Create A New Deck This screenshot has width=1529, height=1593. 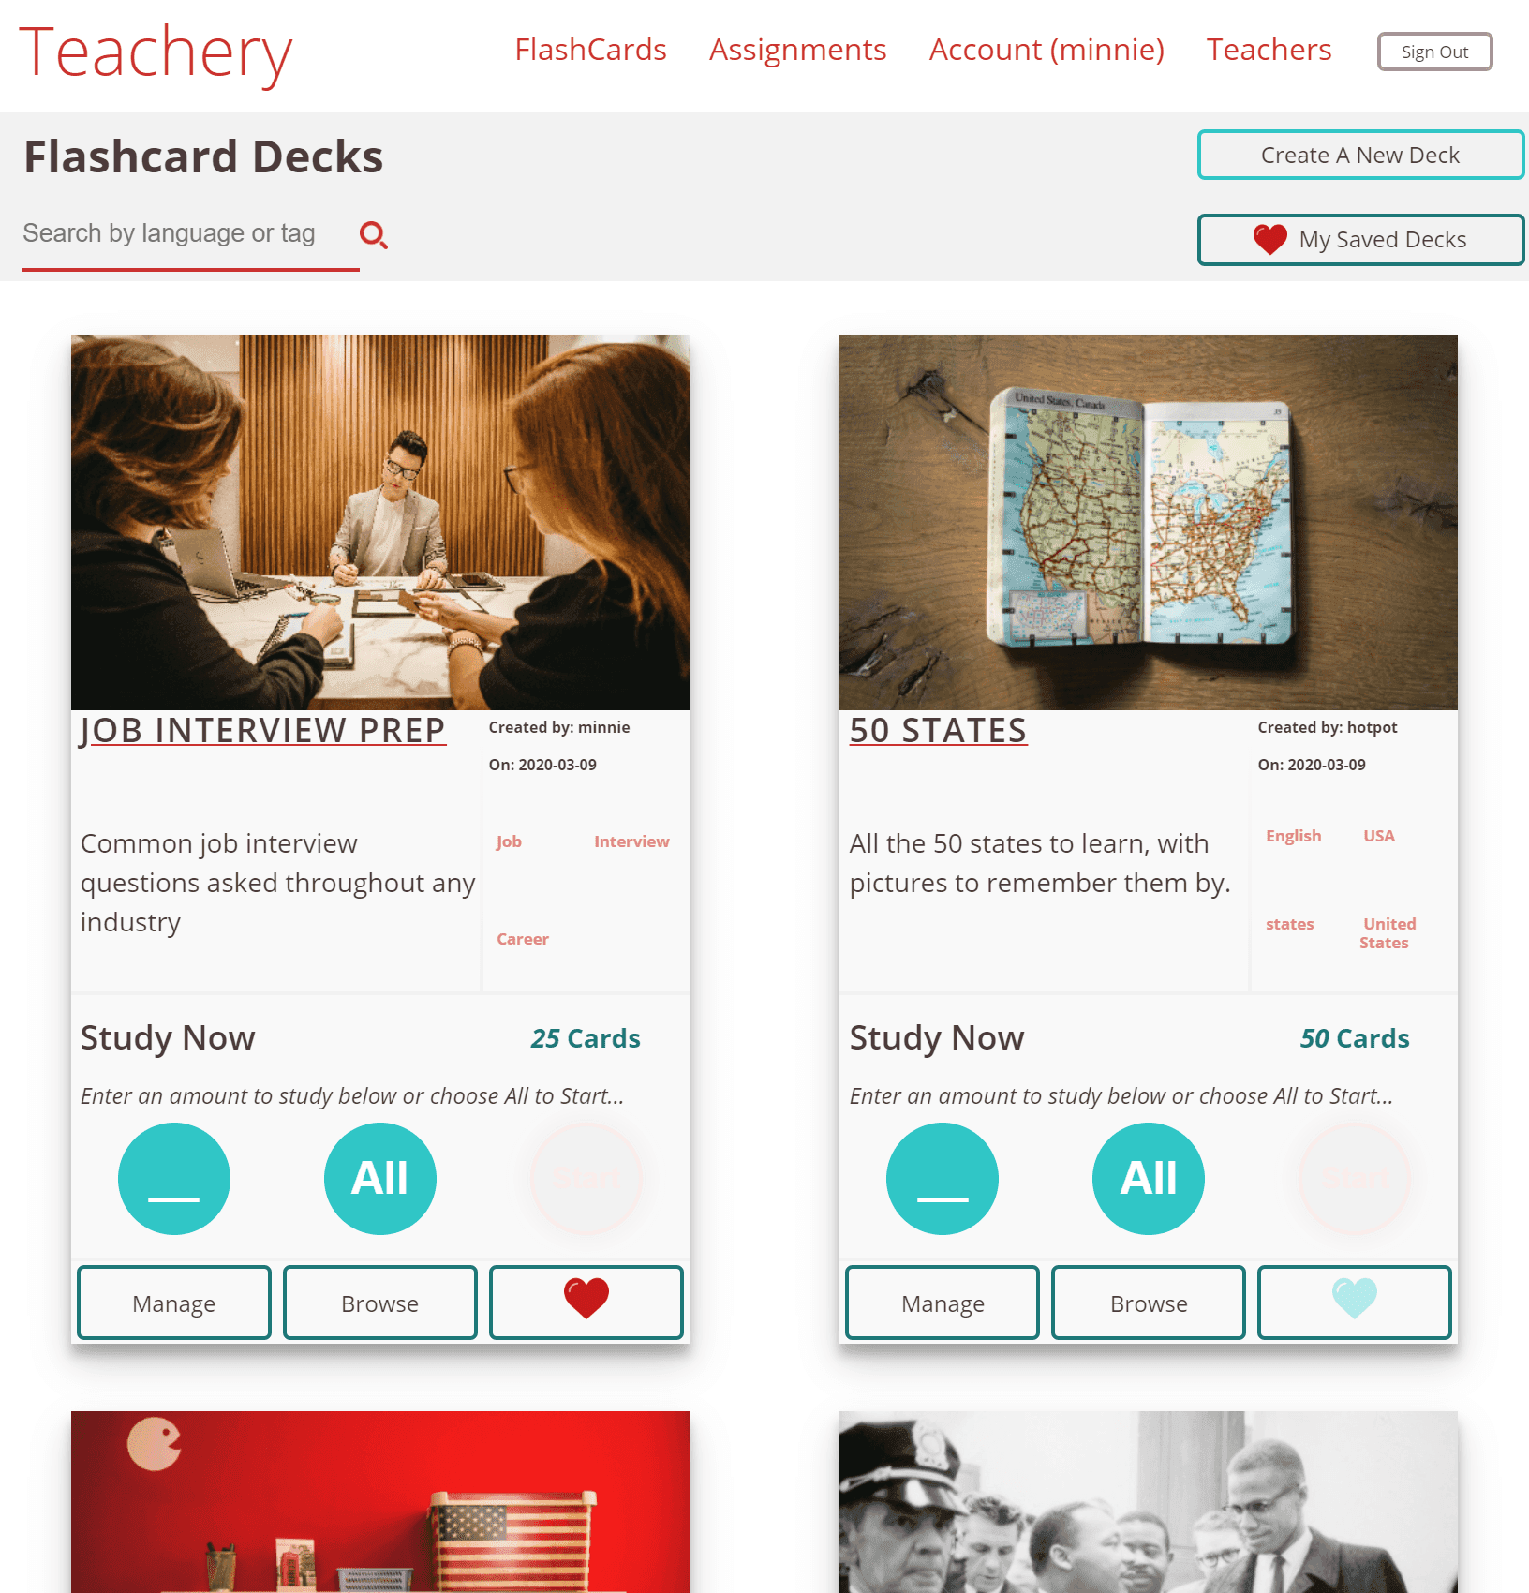(x=1360, y=155)
